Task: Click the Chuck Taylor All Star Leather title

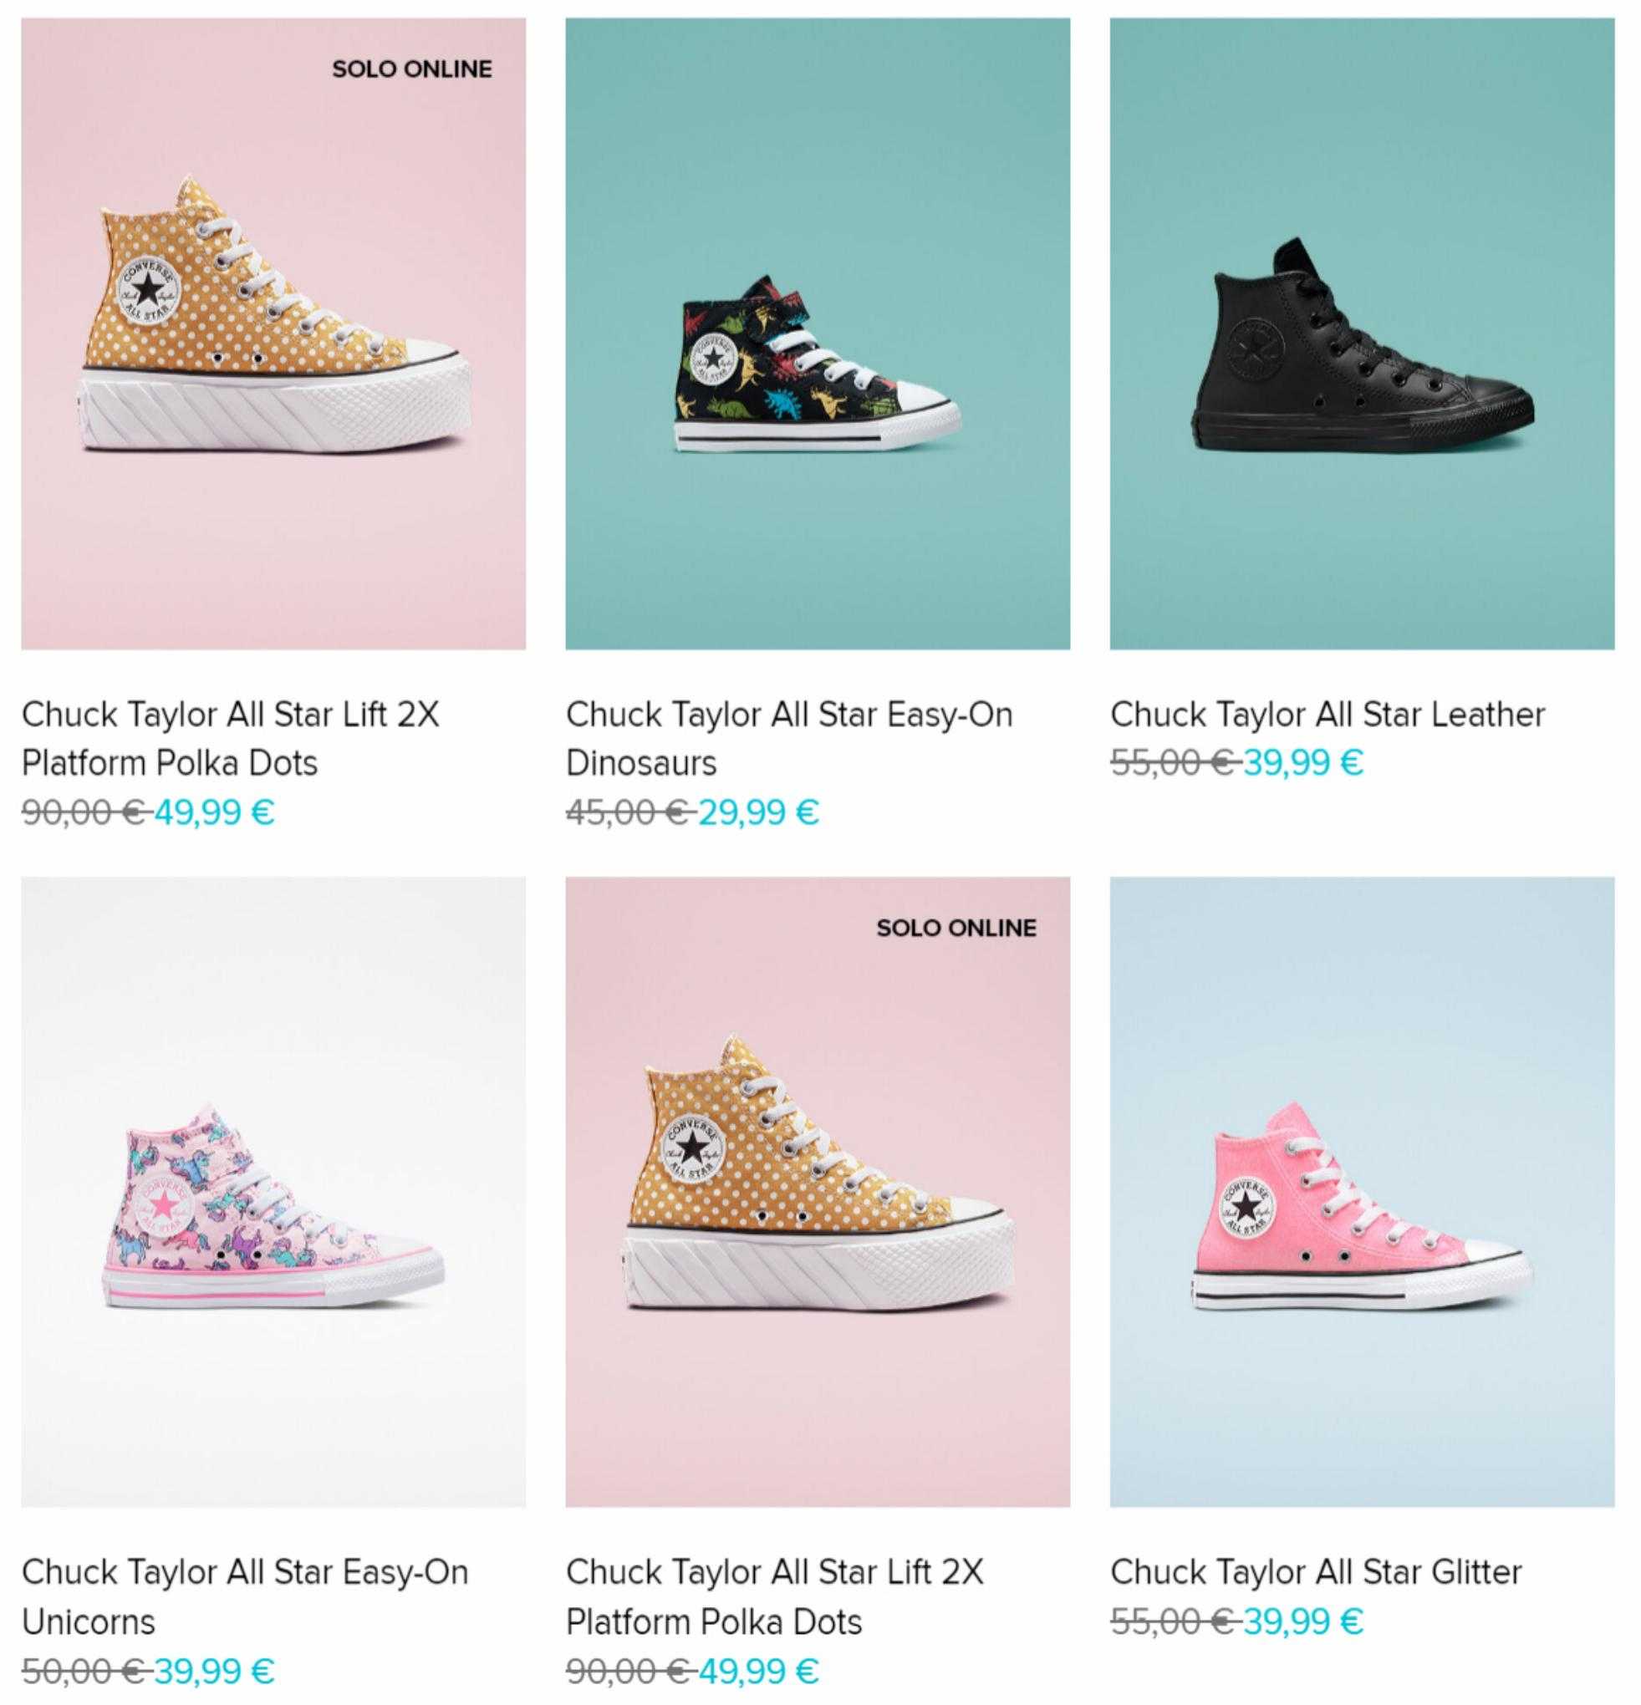Action: (x=1328, y=715)
